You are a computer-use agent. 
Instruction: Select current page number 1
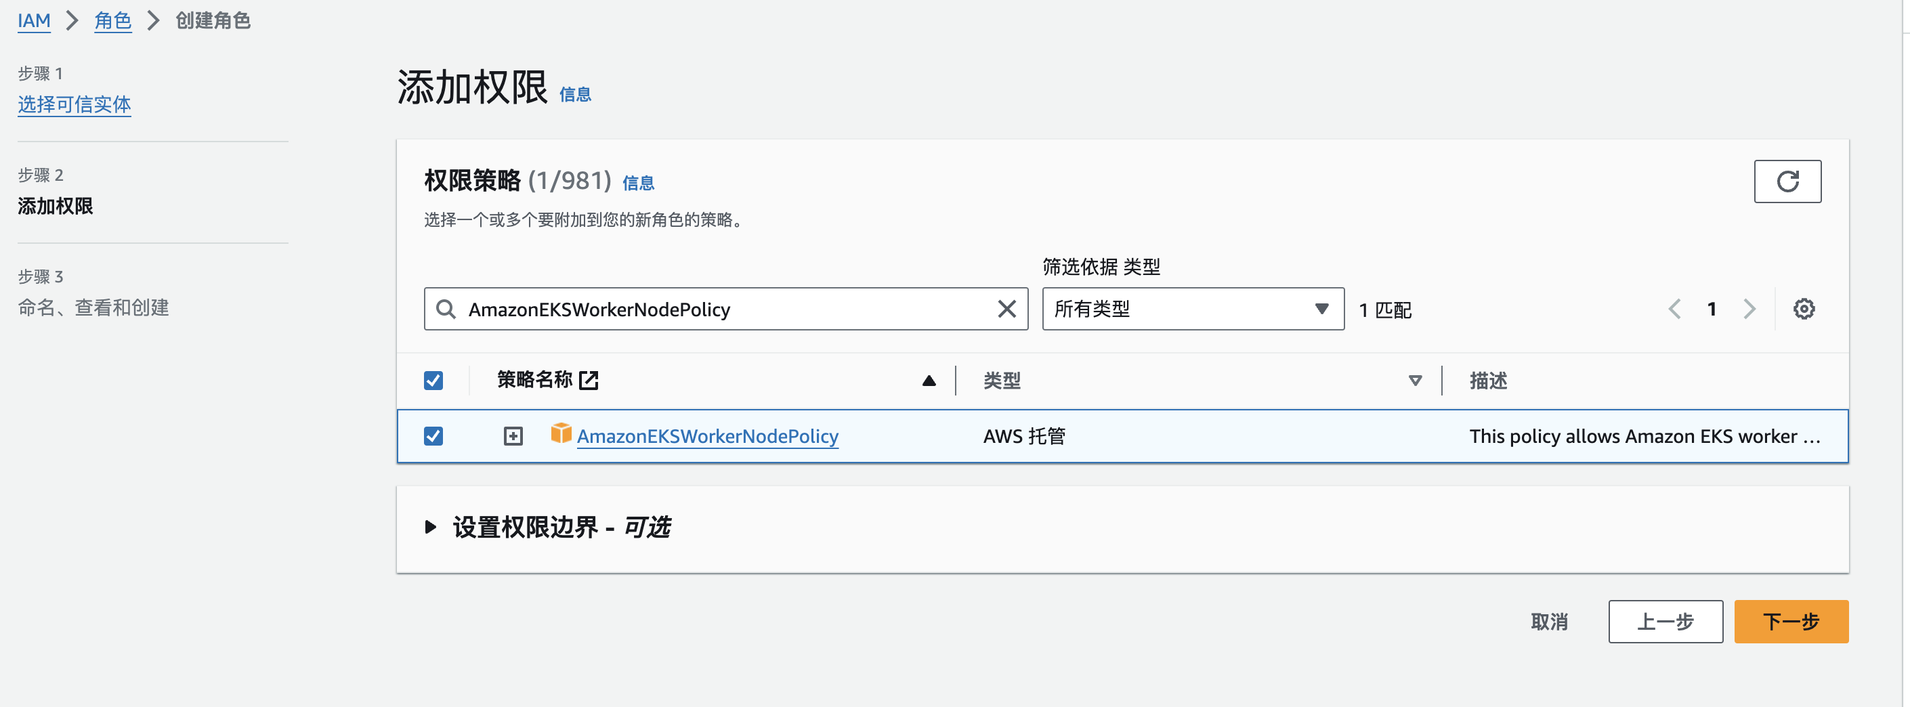(x=1712, y=309)
